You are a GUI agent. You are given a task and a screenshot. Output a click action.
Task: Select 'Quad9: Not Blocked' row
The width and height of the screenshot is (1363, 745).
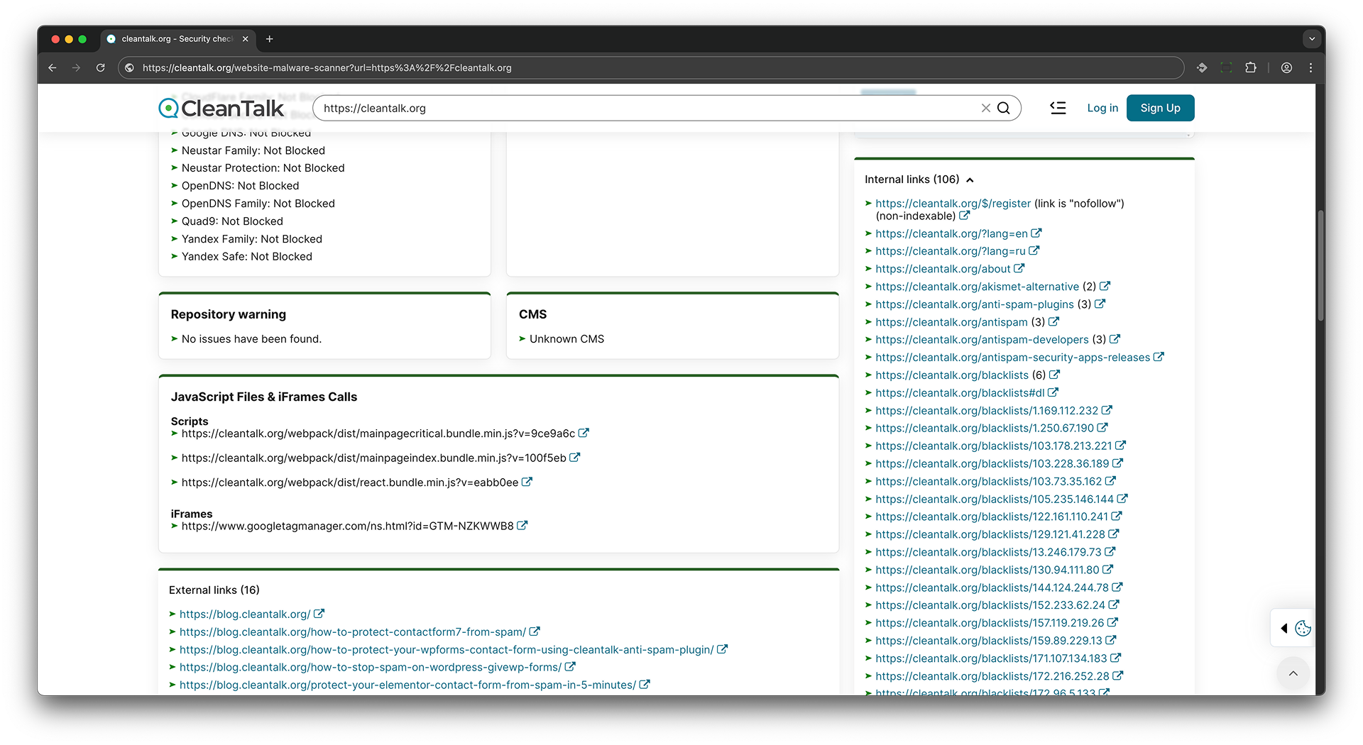(x=232, y=221)
